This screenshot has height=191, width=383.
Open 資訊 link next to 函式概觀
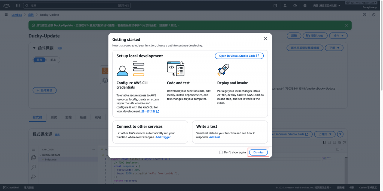[x=60, y=48]
